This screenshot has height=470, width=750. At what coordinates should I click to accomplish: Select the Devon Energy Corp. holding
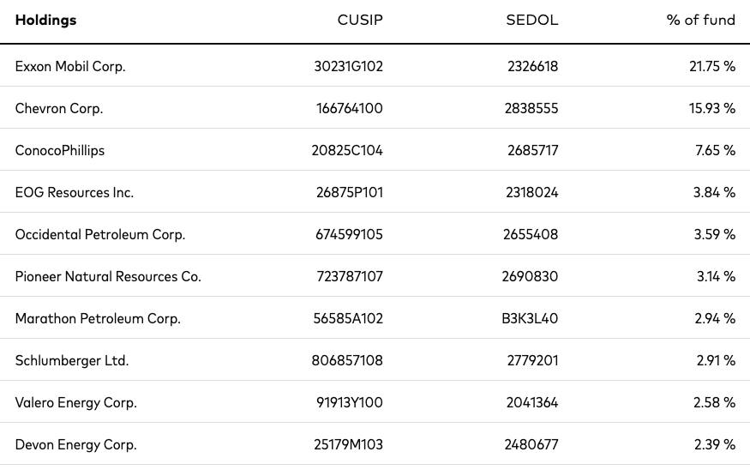(75, 444)
